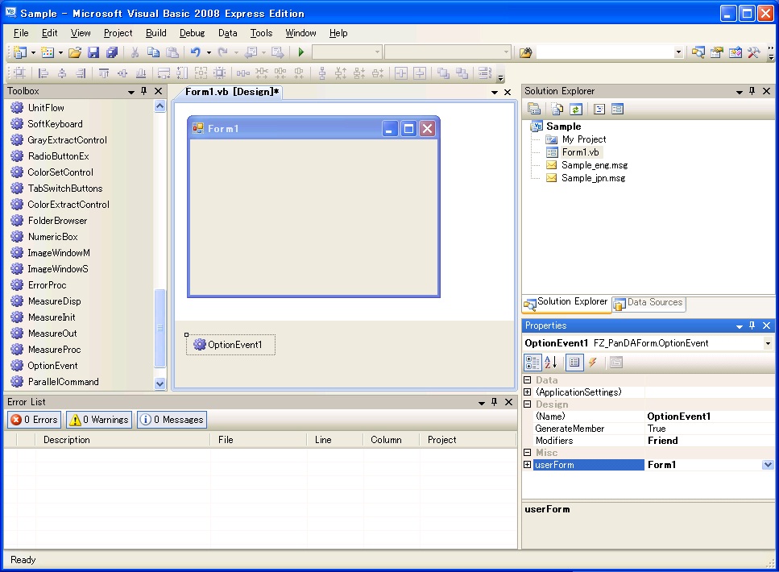The image size is (779, 572).
Task: Switch to the Data Sources tab
Action: coord(648,303)
